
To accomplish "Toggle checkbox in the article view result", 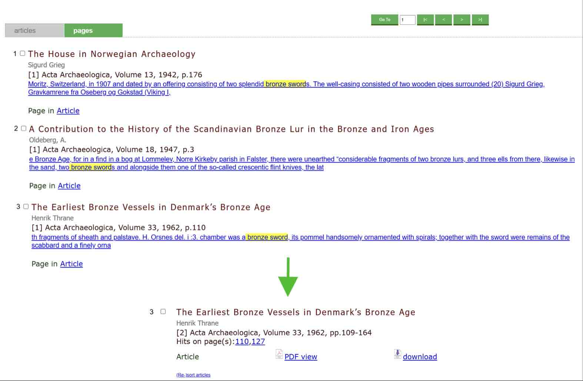I will [x=163, y=312].
